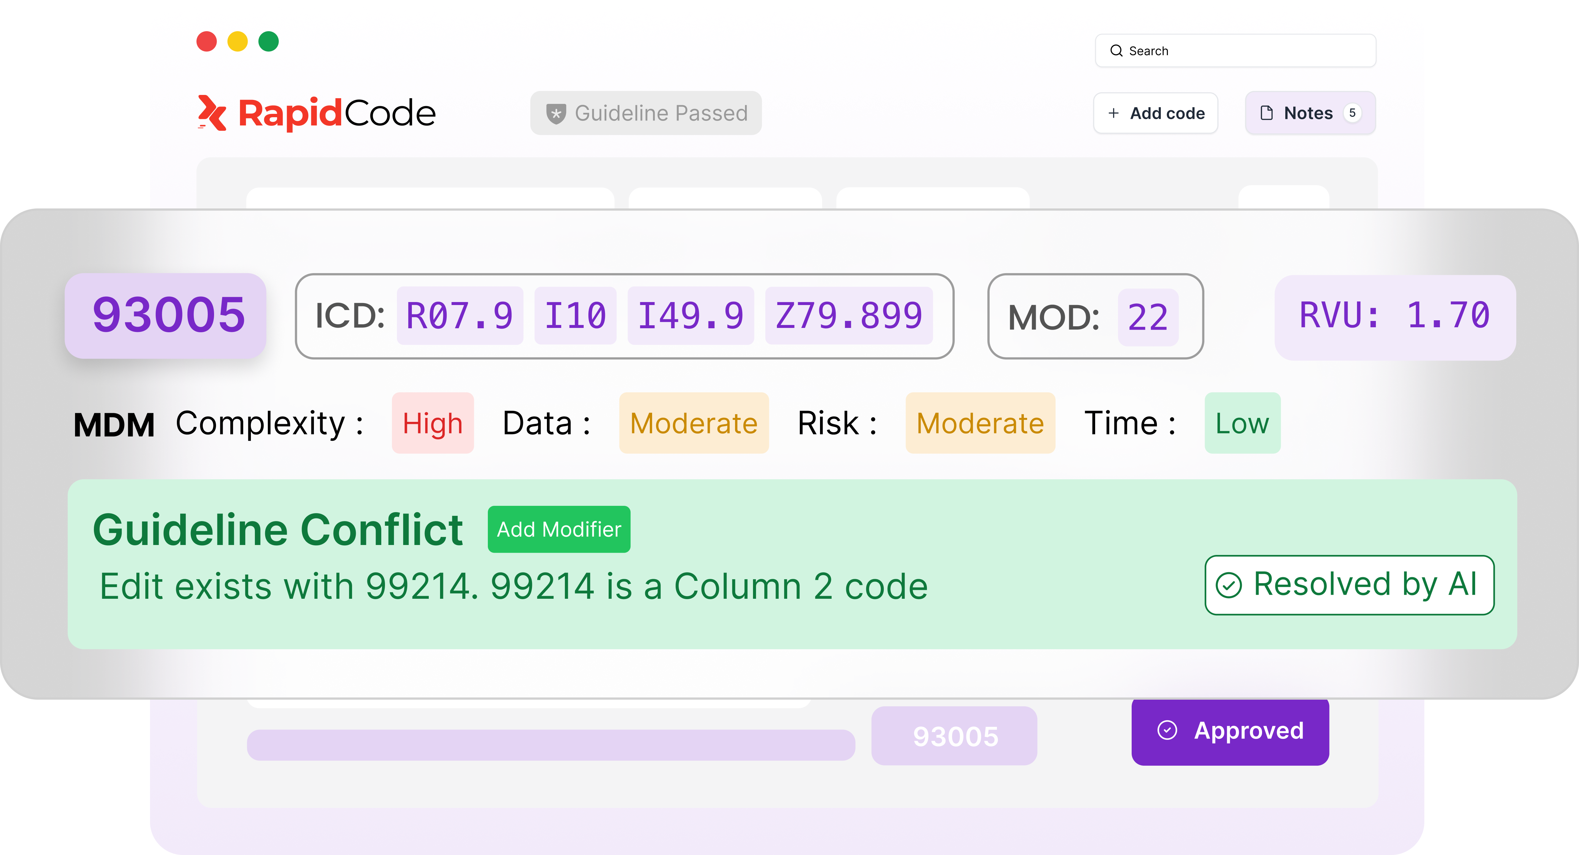This screenshot has width=1579, height=855.
Task: Focus the Search input field
Action: click(1235, 51)
